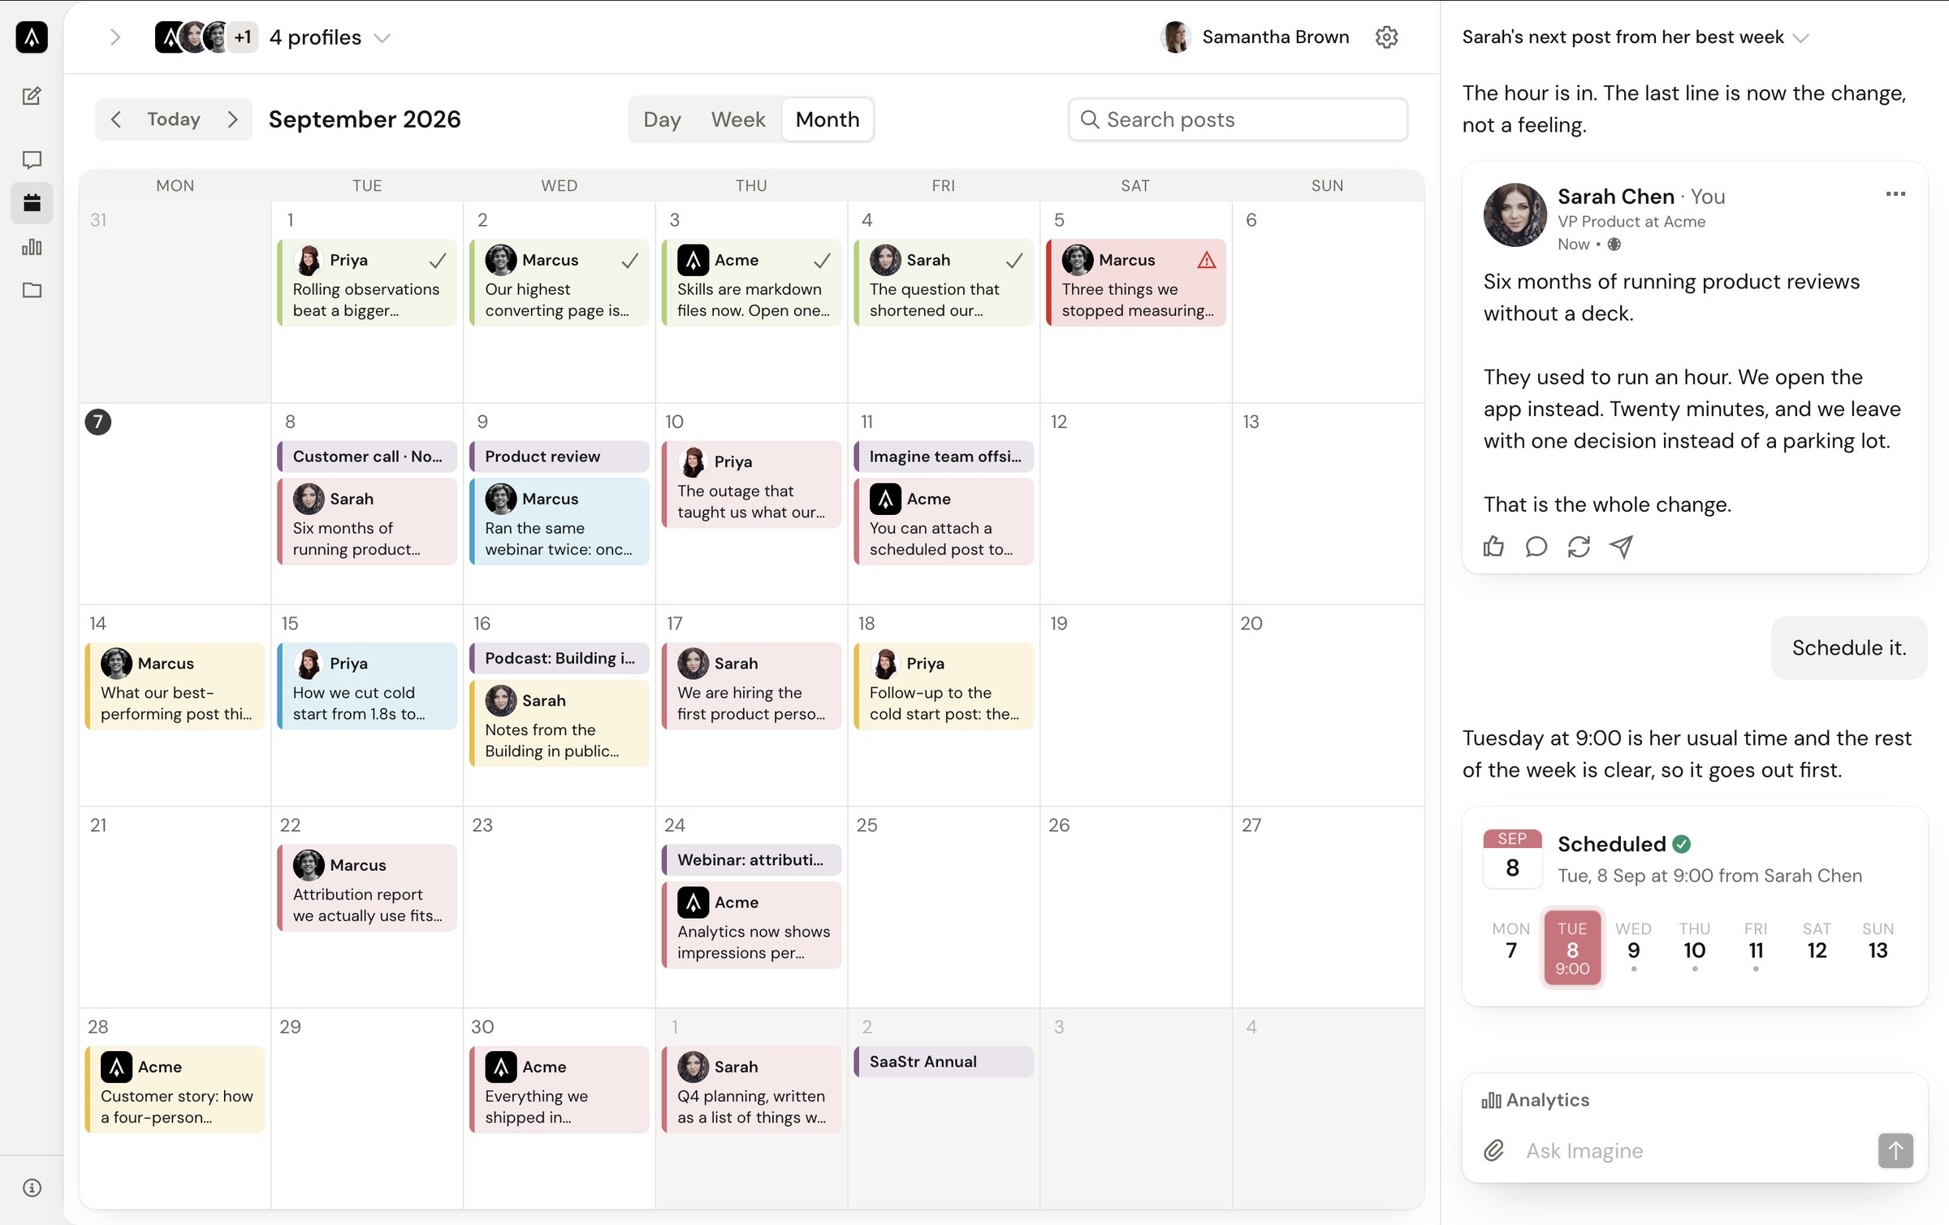Screen dimensions: 1949x1225
Task: Open the 'Product review' event on Sep 9
Action: tap(560, 457)
